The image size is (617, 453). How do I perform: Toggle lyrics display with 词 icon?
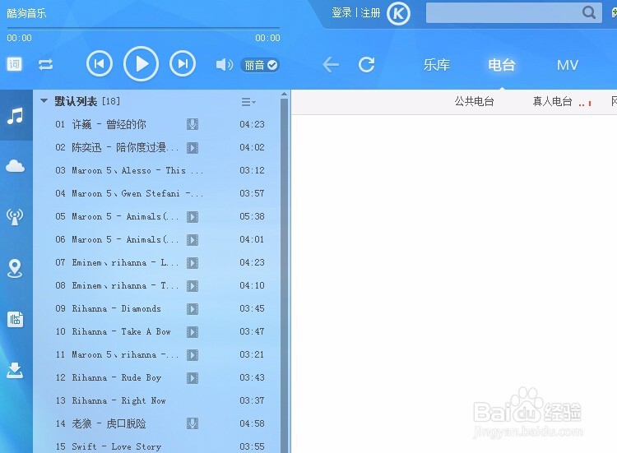pos(14,64)
